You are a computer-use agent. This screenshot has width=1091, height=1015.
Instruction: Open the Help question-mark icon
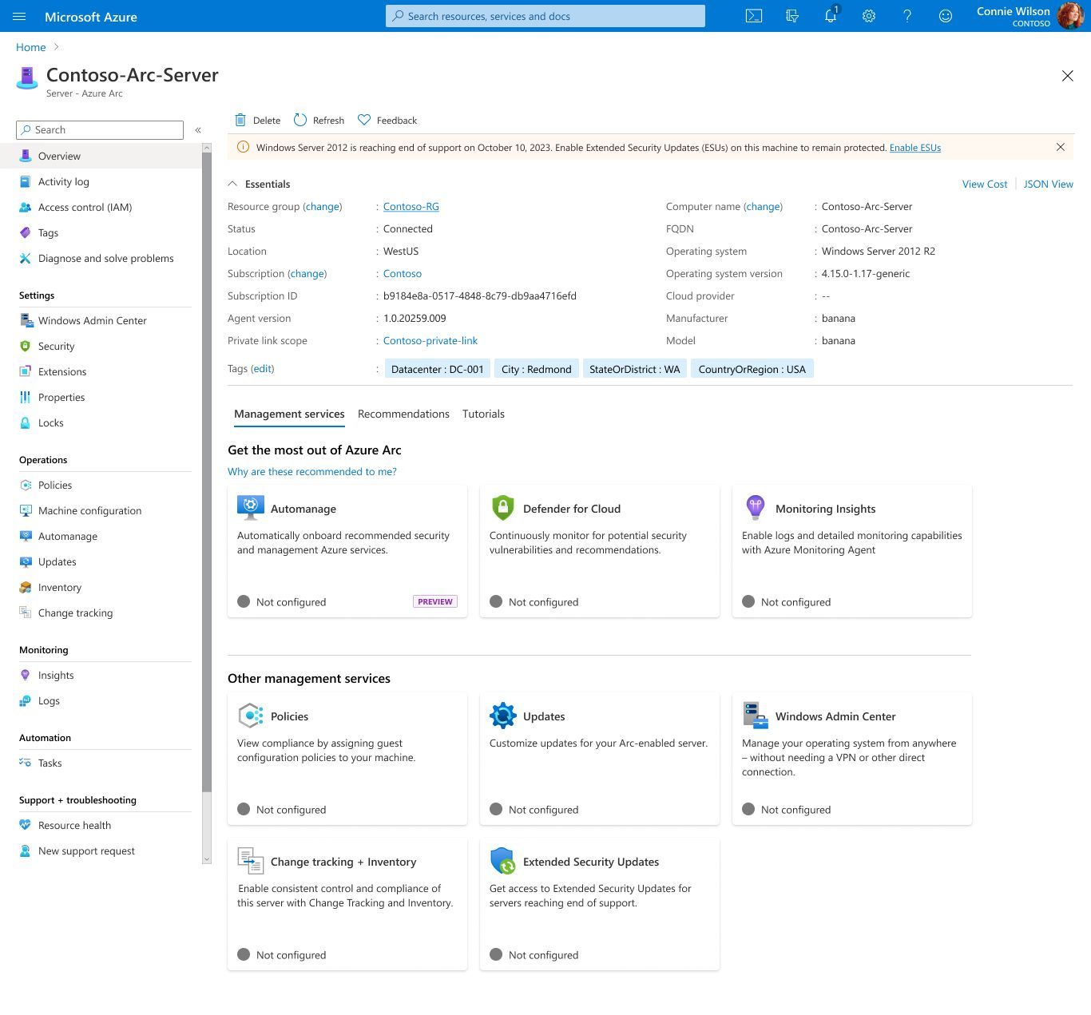[907, 15]
